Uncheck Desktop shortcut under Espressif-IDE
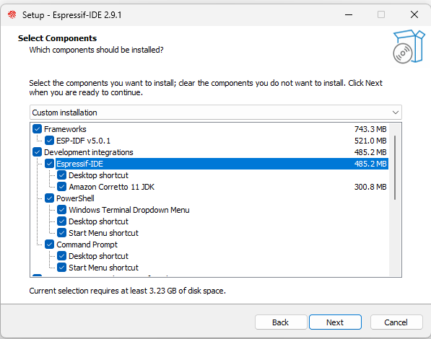Viewport: 431px width, 339px height. point(62,175)
